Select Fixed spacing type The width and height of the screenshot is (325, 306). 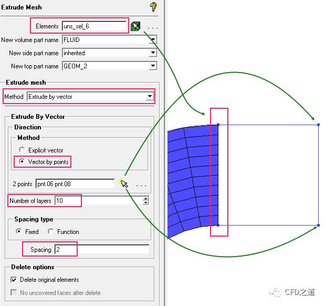click(19, 231)
